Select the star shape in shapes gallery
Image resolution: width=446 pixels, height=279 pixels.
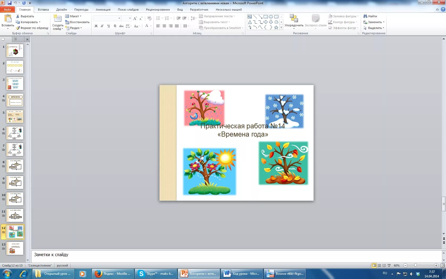point(276,27)
